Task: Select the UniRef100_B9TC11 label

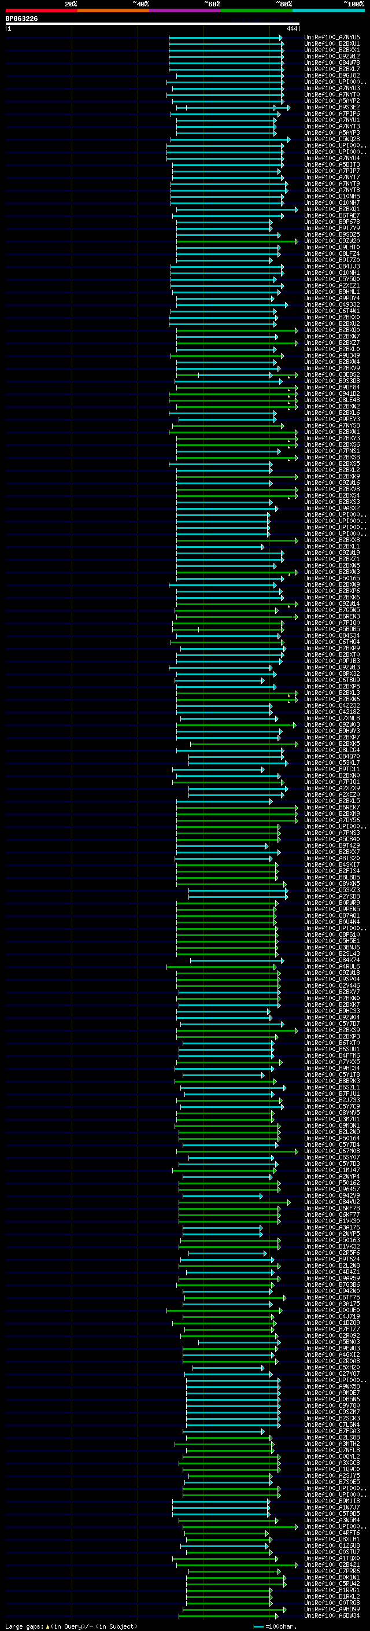Action: 331,770
